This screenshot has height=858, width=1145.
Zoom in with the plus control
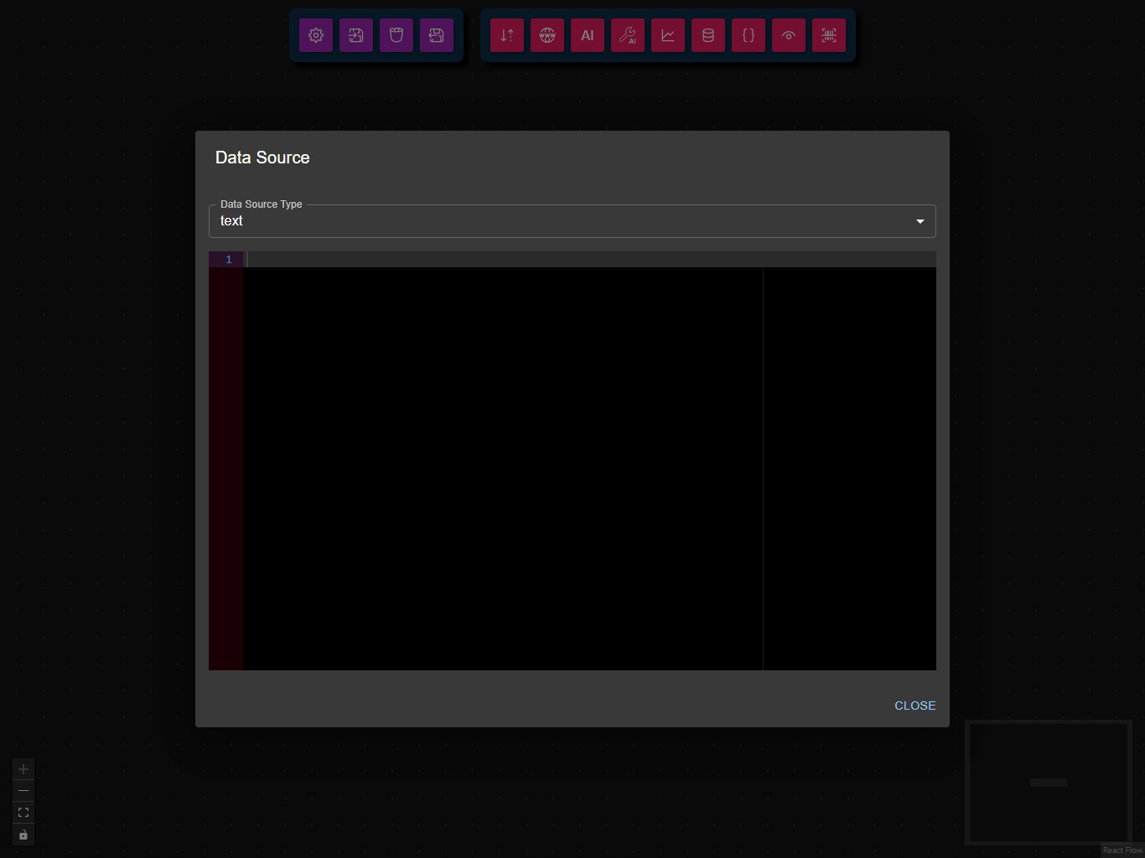[x=23, y=769]
